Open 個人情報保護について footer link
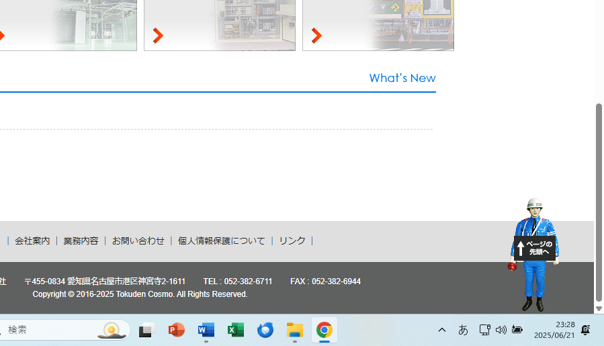 (x=221, y=241)
